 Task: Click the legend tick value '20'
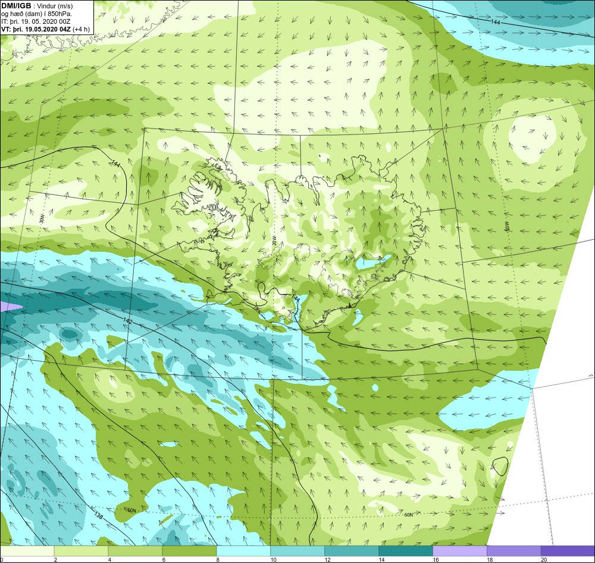click(544, 559)
